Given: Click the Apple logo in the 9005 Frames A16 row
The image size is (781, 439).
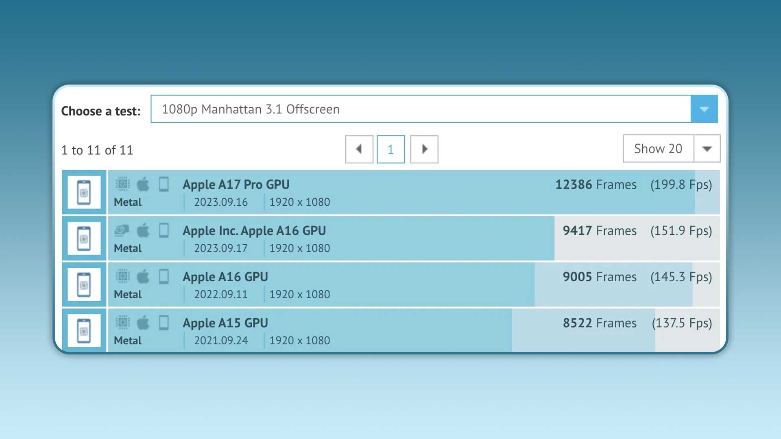Looking at the screenshot, I should (x=143, y=276).
